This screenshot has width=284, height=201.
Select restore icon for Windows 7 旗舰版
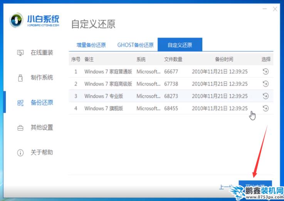[x=266, y=108]
